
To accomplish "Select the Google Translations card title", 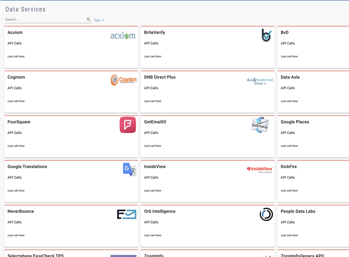I will tap(27, 167).
